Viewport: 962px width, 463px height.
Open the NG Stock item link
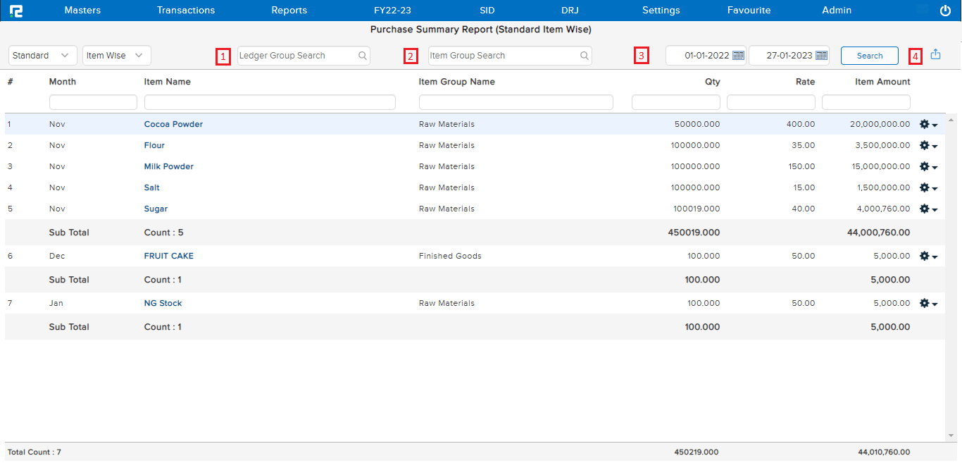(x=163, y=303)
